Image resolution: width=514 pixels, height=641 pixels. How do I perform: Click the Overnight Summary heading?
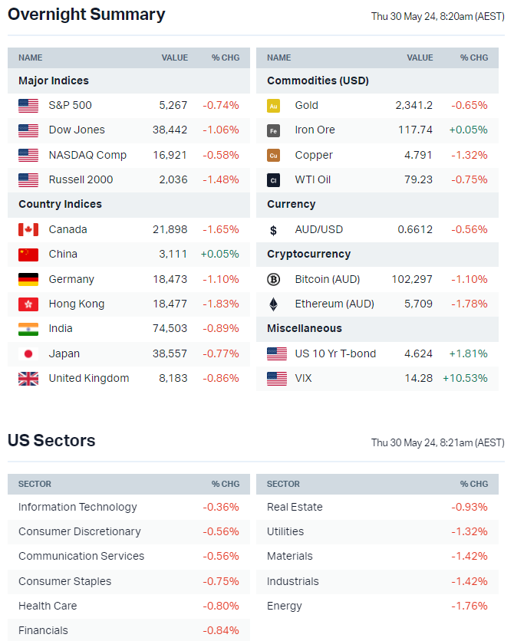(x=86, y=15)
